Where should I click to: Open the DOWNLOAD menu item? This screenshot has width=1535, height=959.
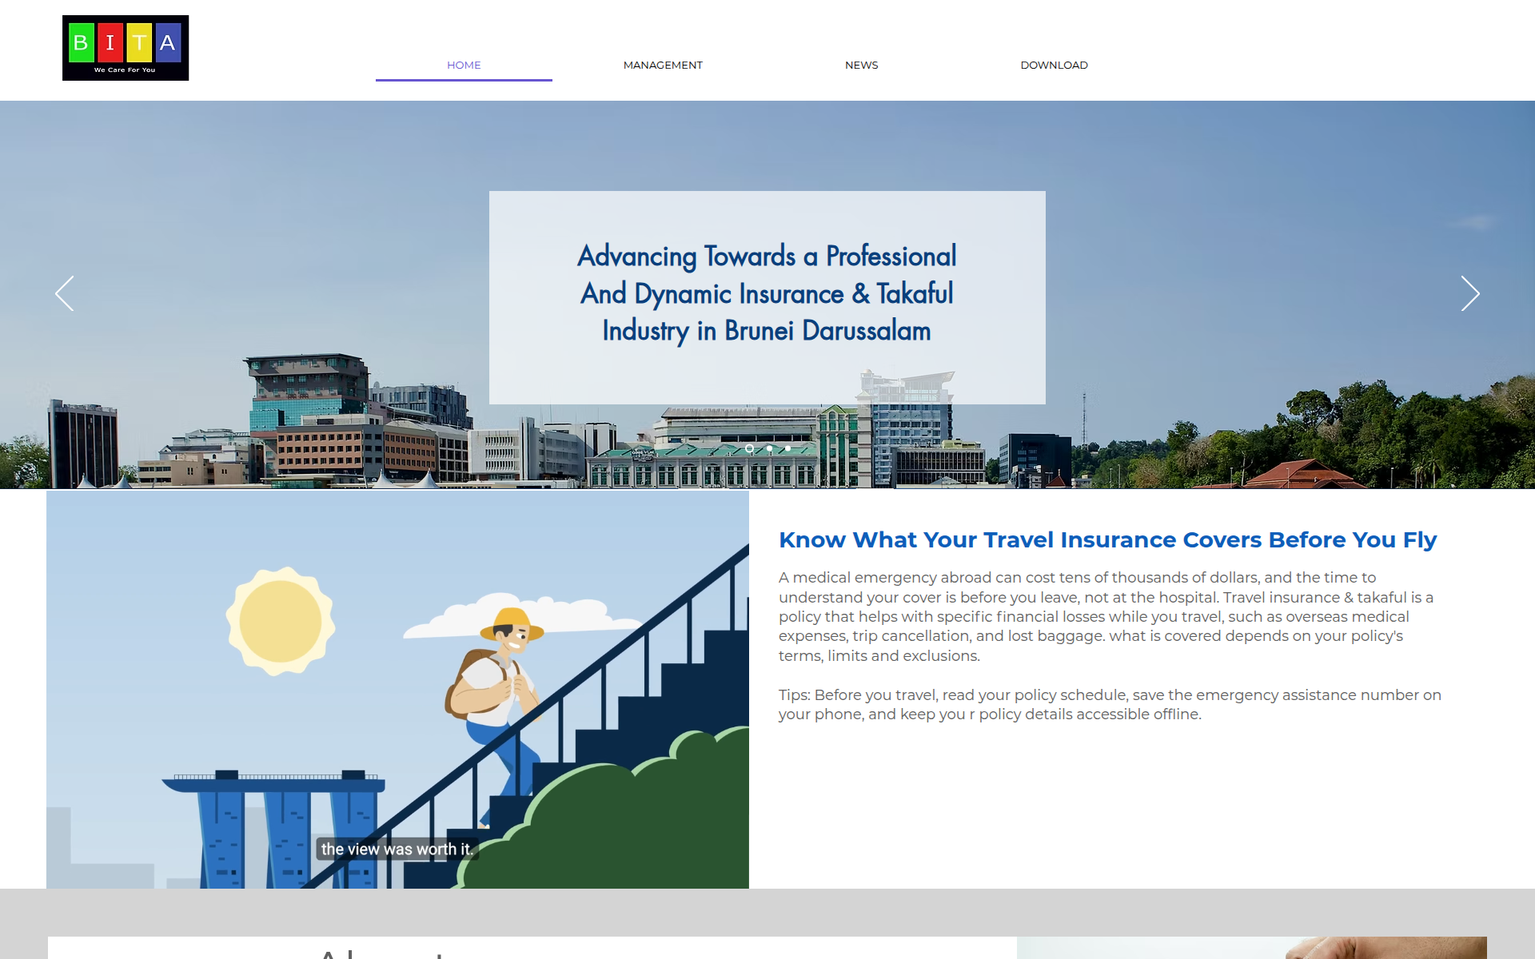click(1054, 65)
